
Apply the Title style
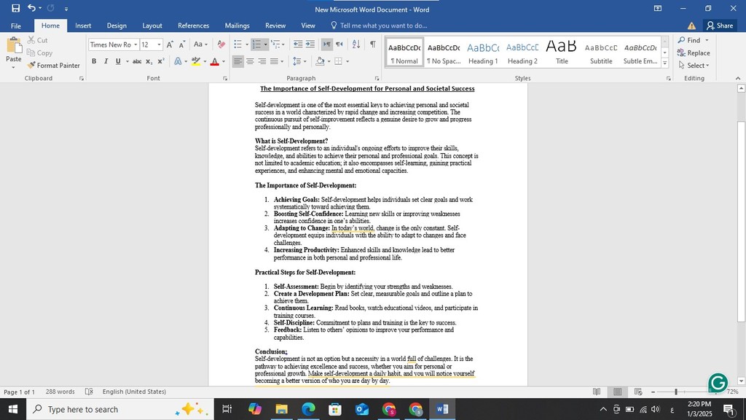tap(562, 52)
